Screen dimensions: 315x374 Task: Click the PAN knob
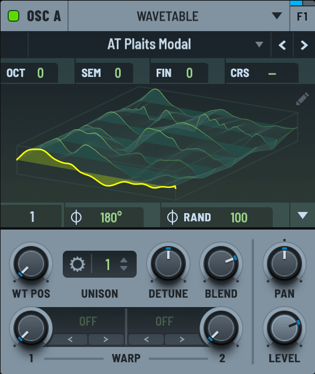(284, 264)
